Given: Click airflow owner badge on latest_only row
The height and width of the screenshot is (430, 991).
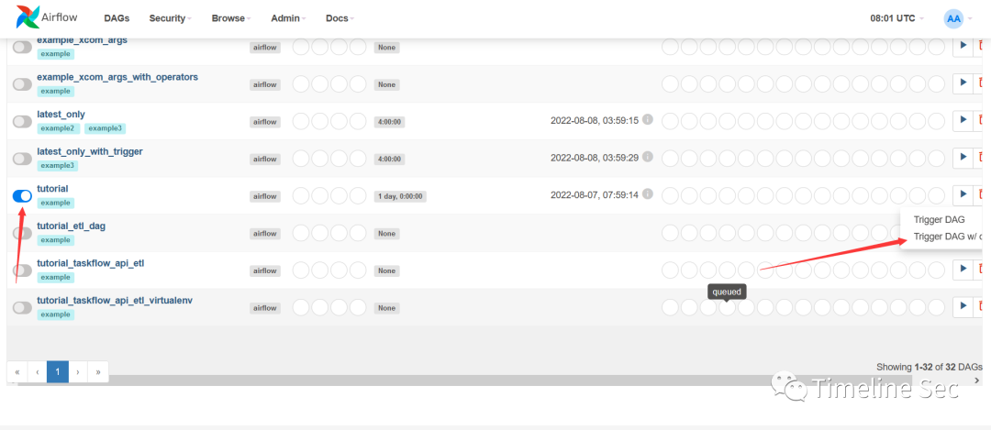Looking at the screenshot, I should [x=265, y=122].
